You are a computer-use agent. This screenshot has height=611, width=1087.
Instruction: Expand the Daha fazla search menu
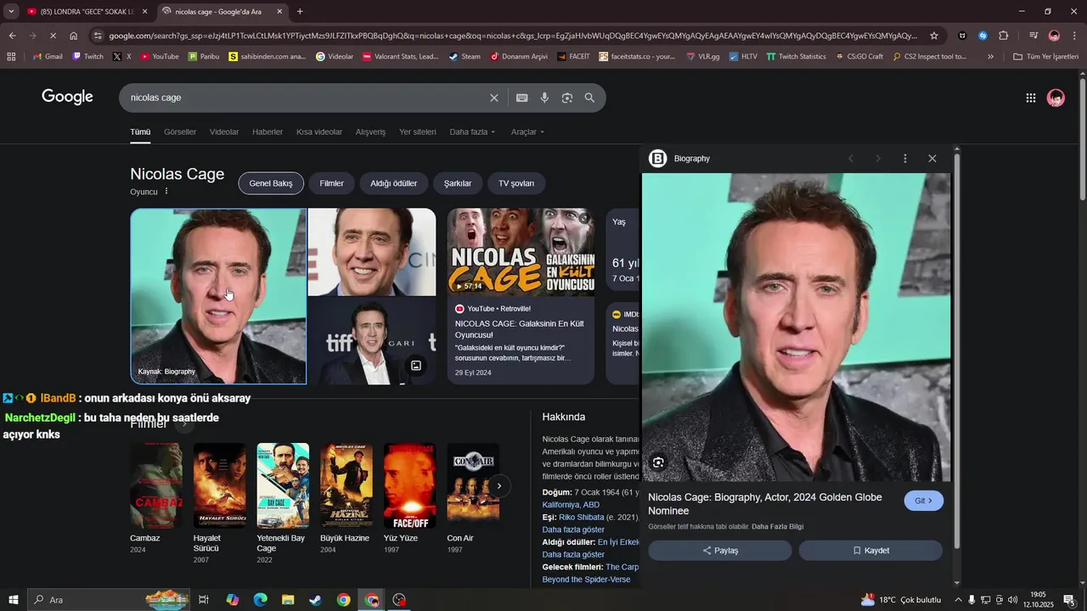(x=472, y=132)
